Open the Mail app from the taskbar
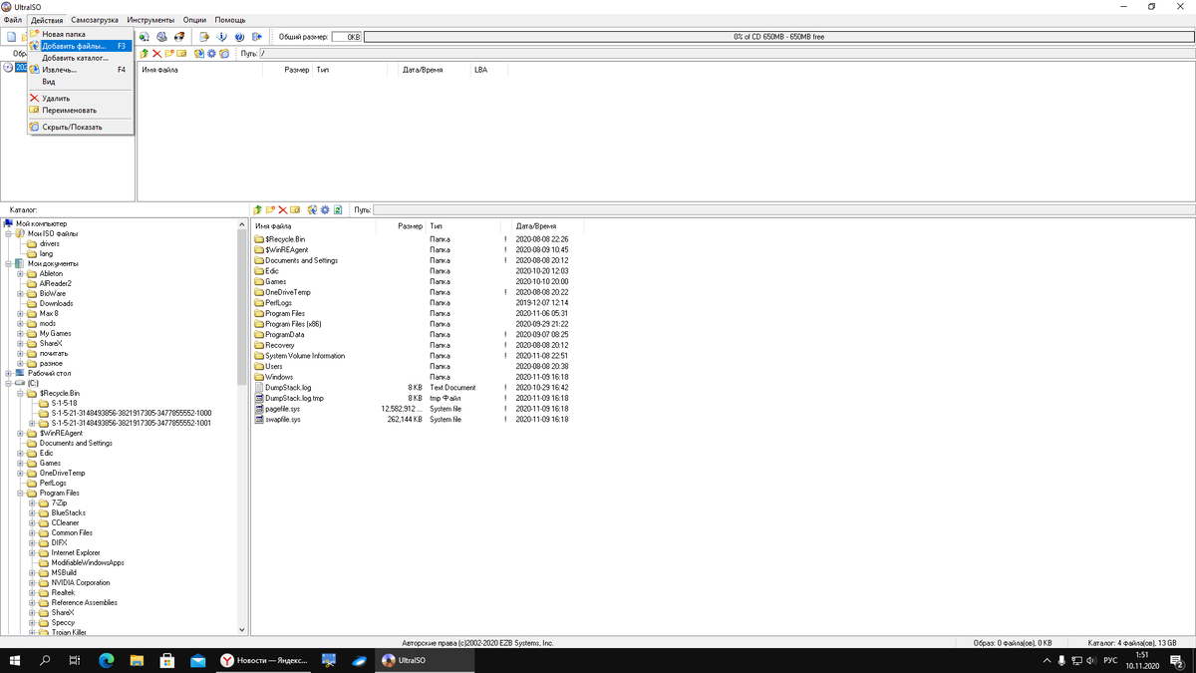The height and width of the screenshot is (673, 1196). click(198, 660)
